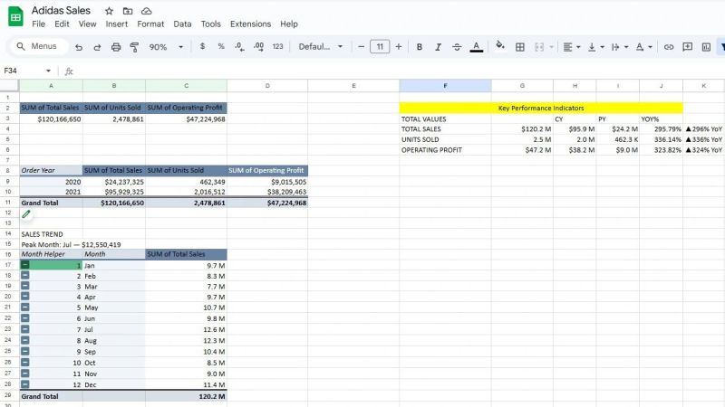This screenshot has width=725, height=407.
Task: Collapse the Mar pivot row
Action: click(25, 286)
